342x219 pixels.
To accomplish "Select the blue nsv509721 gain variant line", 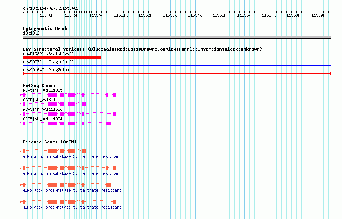I will pos(177,65).
